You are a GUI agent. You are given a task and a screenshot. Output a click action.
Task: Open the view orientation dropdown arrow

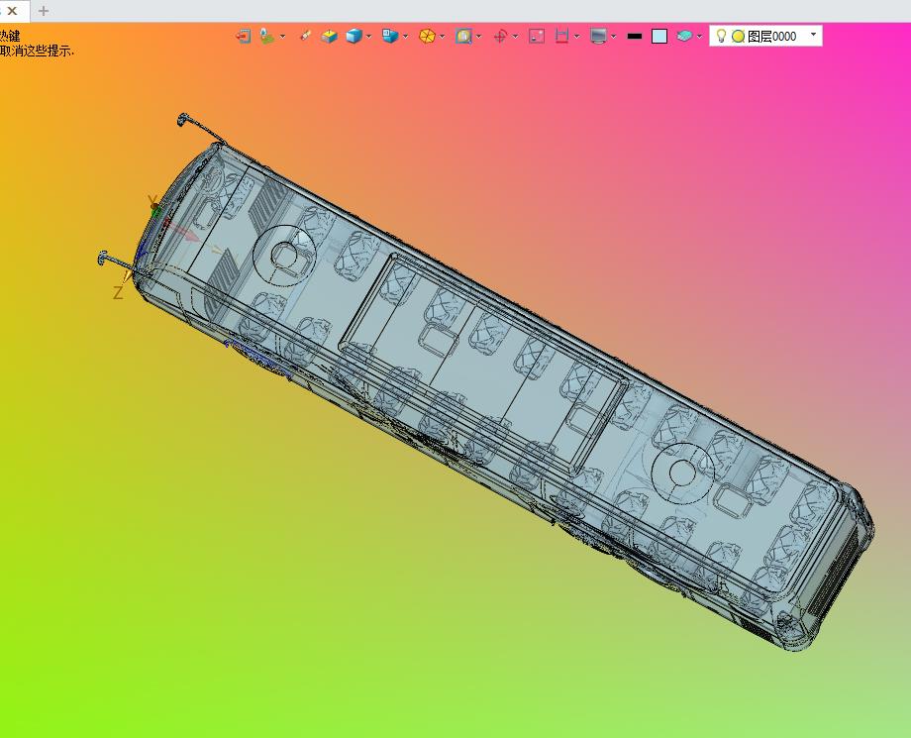pyautogui.click(x=405, y=37)
